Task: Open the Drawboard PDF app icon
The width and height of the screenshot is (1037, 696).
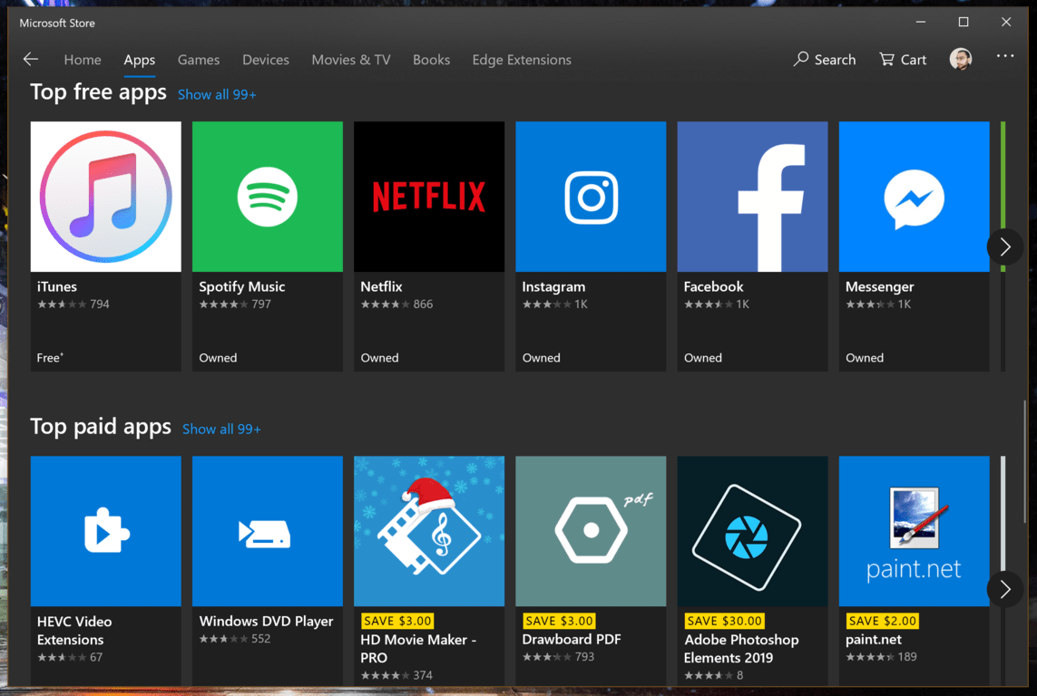Action: tap(591, 531)
